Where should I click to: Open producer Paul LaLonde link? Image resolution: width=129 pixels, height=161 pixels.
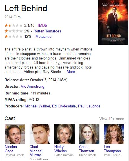click(89, 106)
